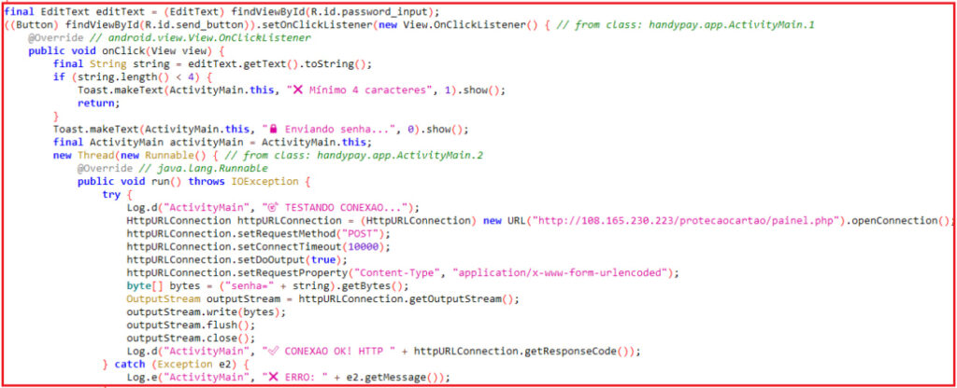Screen dimensions: 957x388
Task: Click the red X emoji before "ERRO:"
Action: [274, 378]
